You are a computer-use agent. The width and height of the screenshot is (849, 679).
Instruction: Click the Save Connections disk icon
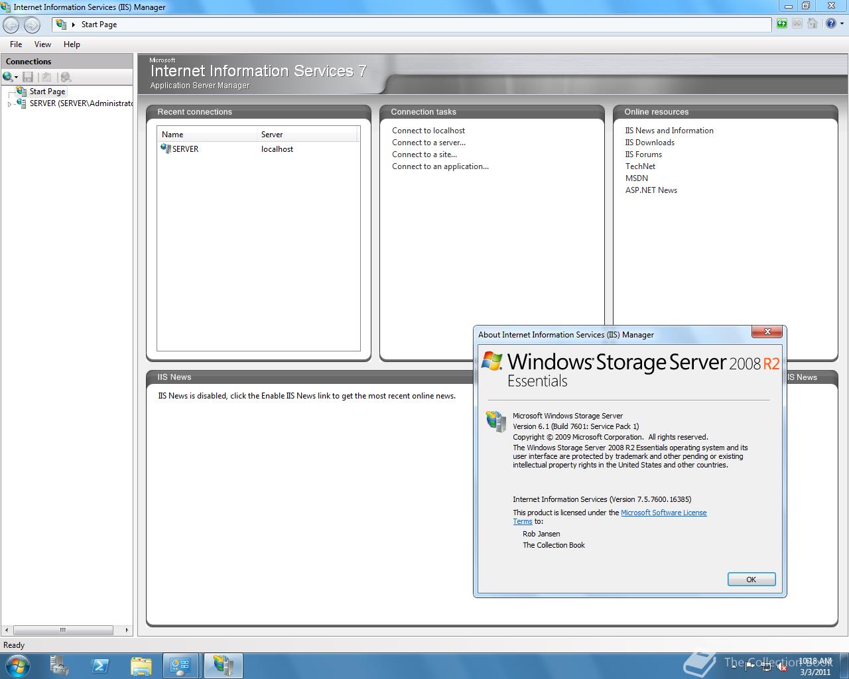[28, 77]
